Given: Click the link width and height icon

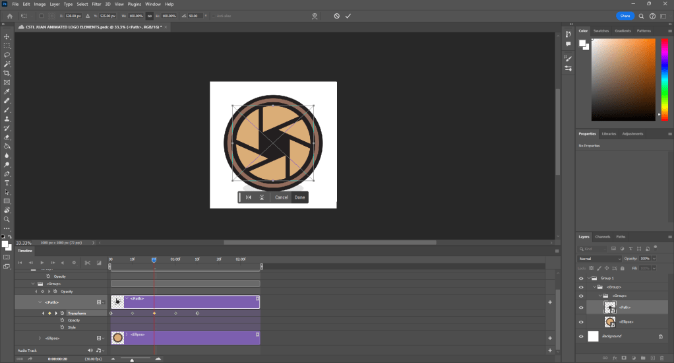Looking at the screenshot, I should [x=150, y=15].
